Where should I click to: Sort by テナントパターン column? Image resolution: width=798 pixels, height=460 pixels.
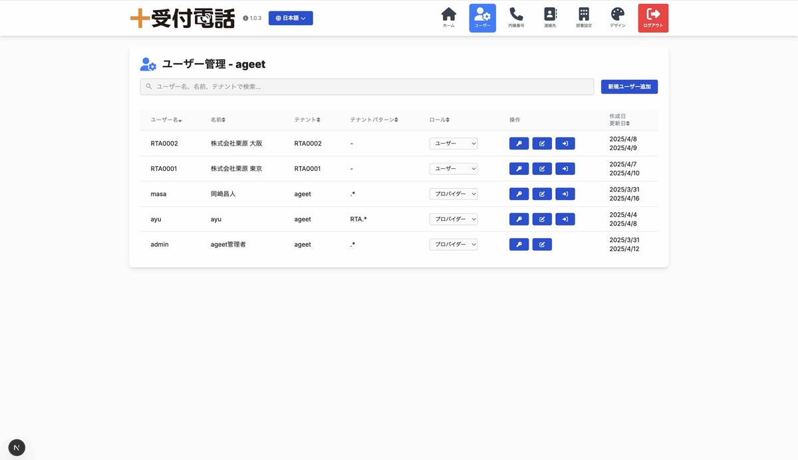point(374,120)
